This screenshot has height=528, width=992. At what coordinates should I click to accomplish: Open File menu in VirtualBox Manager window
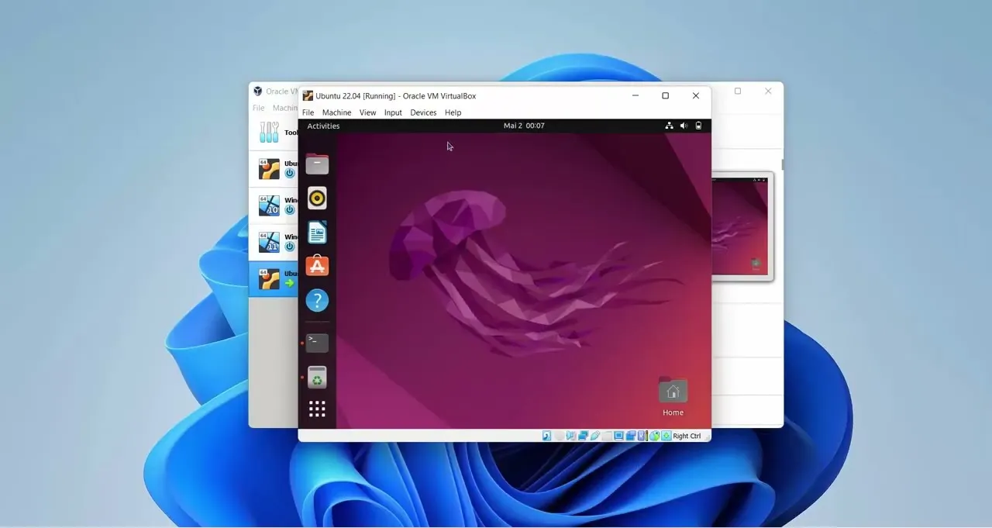click(x=258, y=108)
